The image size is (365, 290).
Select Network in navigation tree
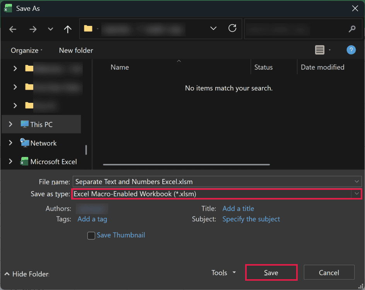click(44, 143)
